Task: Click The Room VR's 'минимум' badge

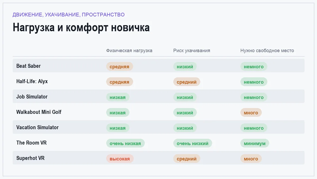Action: pyautogui.click(x=255, y=143)
